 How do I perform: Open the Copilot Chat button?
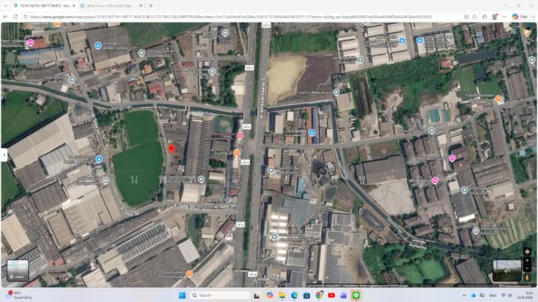point(520,16)
